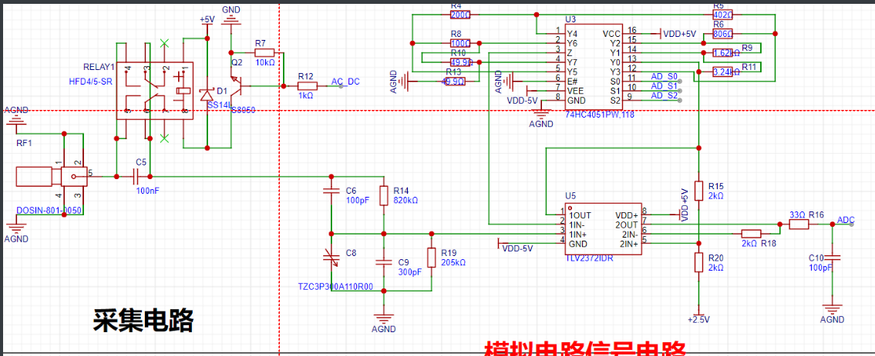Click the AD_S0 net label
The width and height of the screenshot is (875, 356).
click(x=664, y=76)
